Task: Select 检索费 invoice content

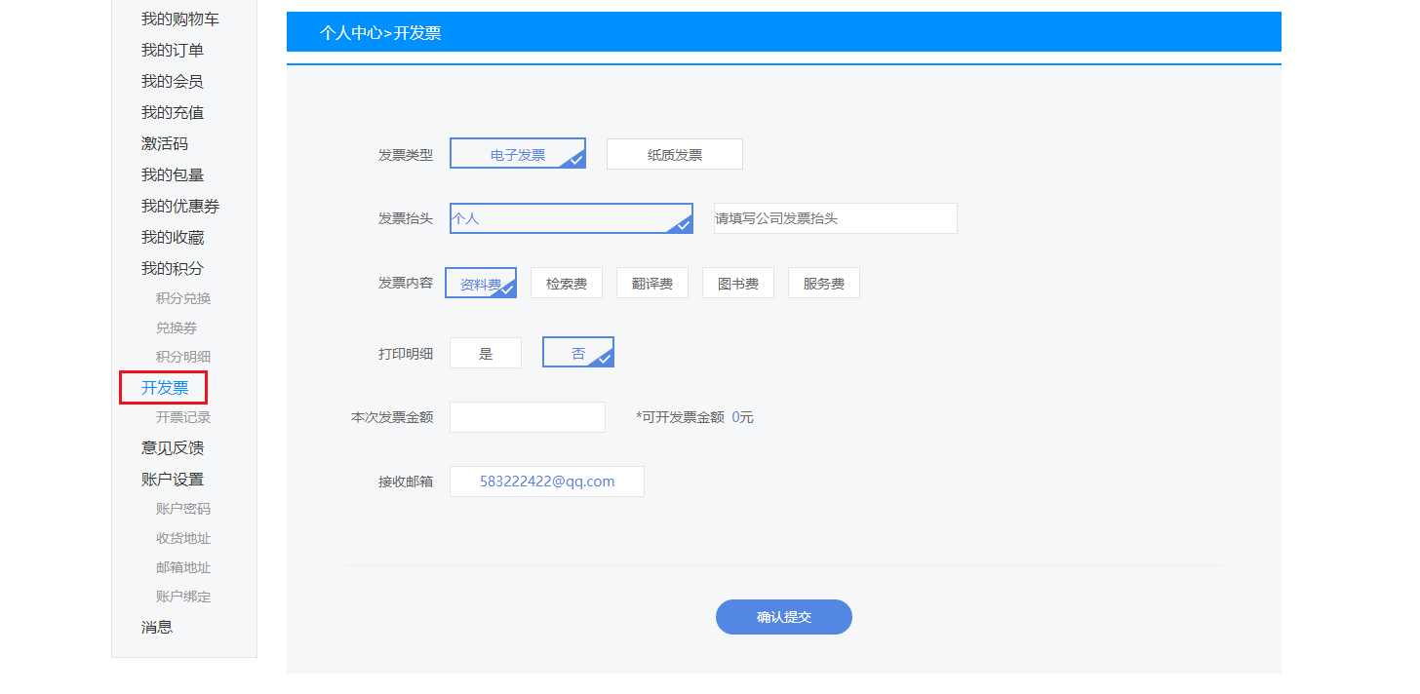Action: tap(567, 284)
